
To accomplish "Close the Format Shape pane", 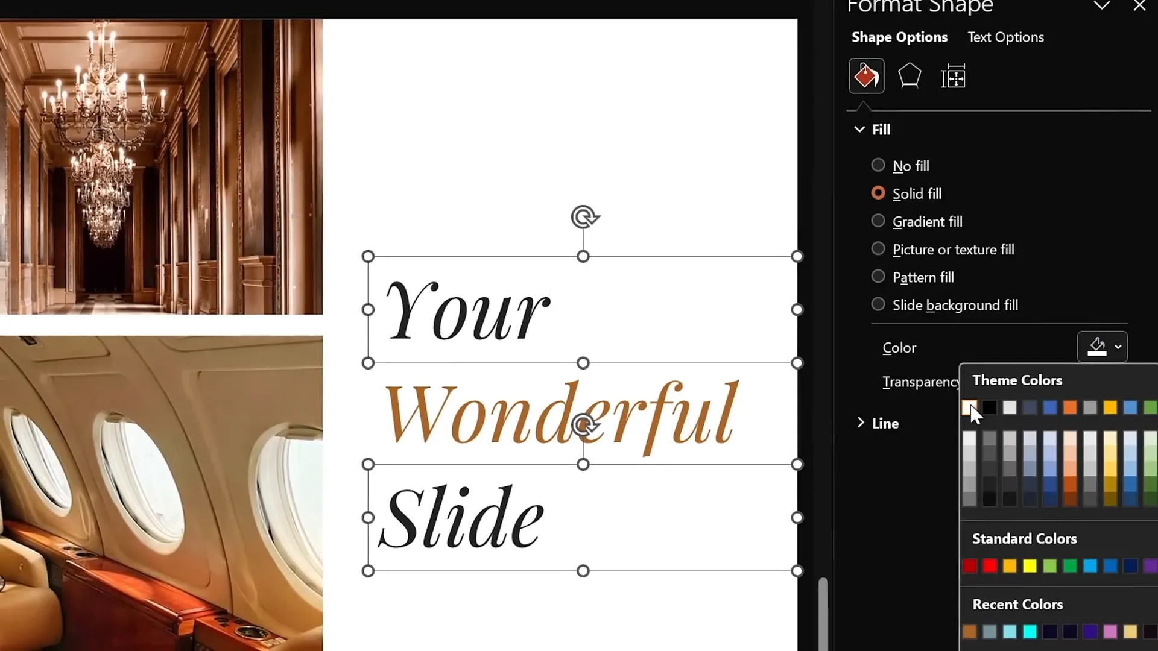I will [x=1139, y=6].
